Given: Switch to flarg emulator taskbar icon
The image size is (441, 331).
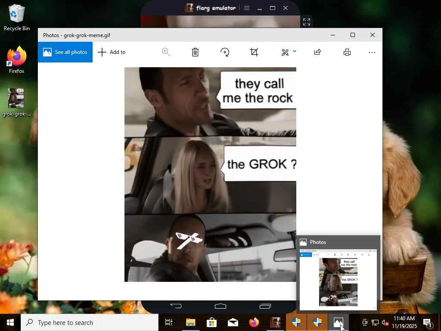Looking at the screenshot, I should (275, 322).
